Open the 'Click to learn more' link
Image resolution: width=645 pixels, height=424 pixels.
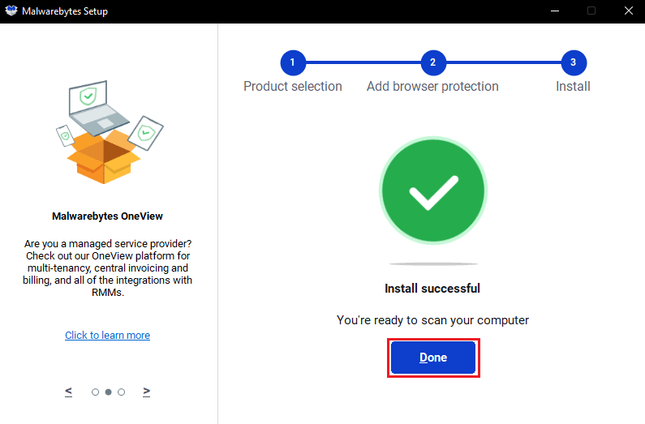tap(107, 336)
